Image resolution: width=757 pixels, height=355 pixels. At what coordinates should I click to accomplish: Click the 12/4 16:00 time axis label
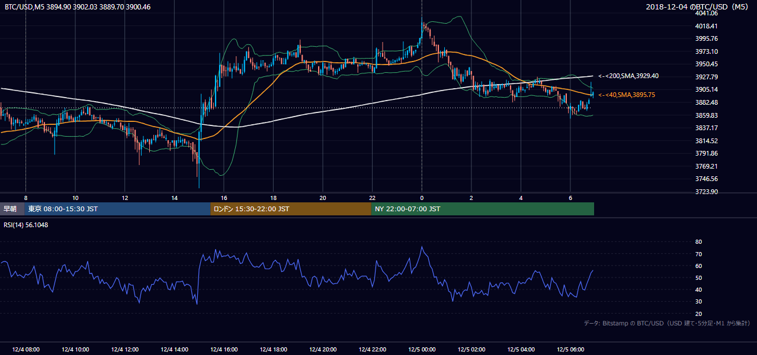pos(224,350)
